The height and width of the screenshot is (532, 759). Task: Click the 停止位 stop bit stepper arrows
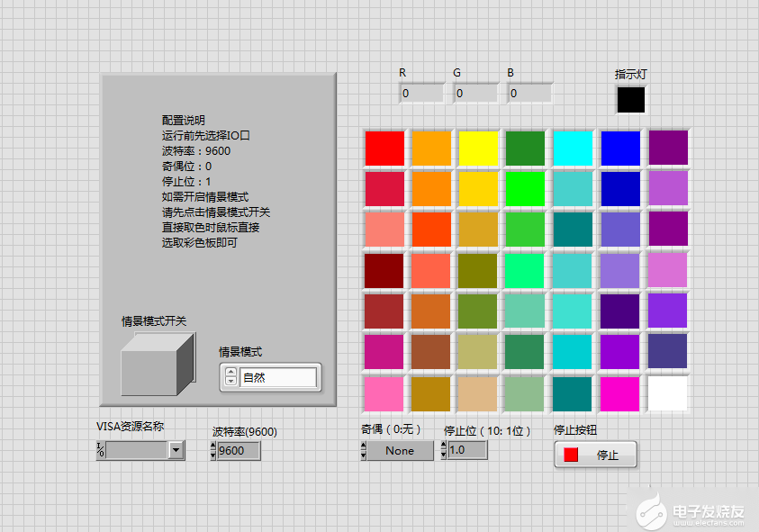pos(444,450)
